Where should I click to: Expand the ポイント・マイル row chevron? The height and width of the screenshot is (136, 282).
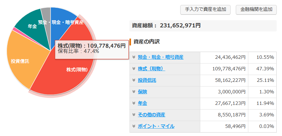coord(134,126)
